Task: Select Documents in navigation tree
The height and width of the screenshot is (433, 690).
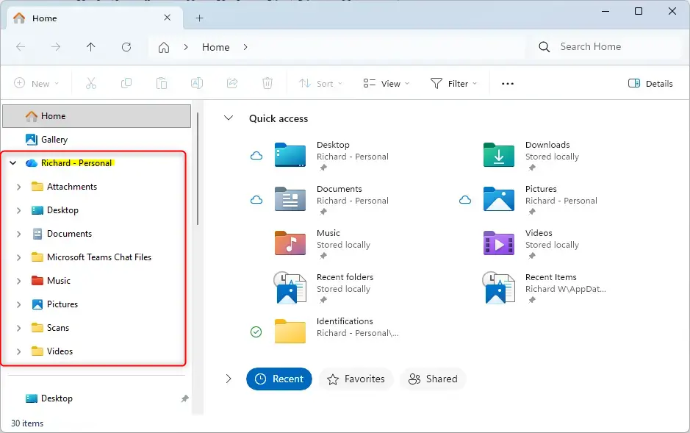Action: (70, 234)
